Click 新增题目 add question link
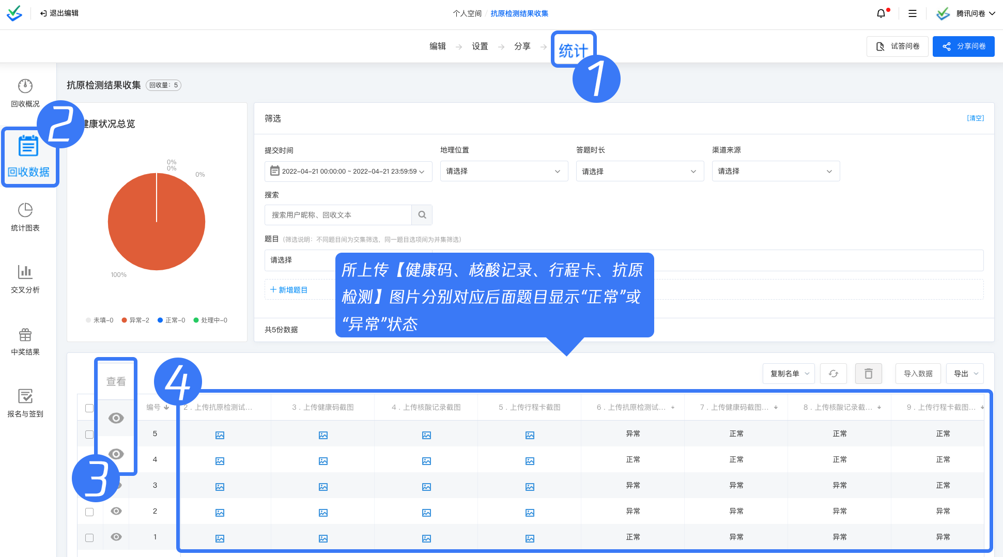The height and width of the screenshot is (557, 1003). (x=289, y=290)
